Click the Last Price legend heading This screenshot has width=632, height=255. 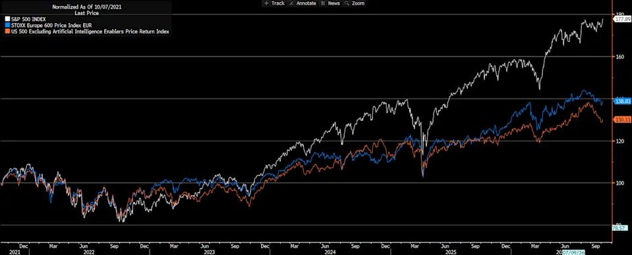tap(86, 13)
